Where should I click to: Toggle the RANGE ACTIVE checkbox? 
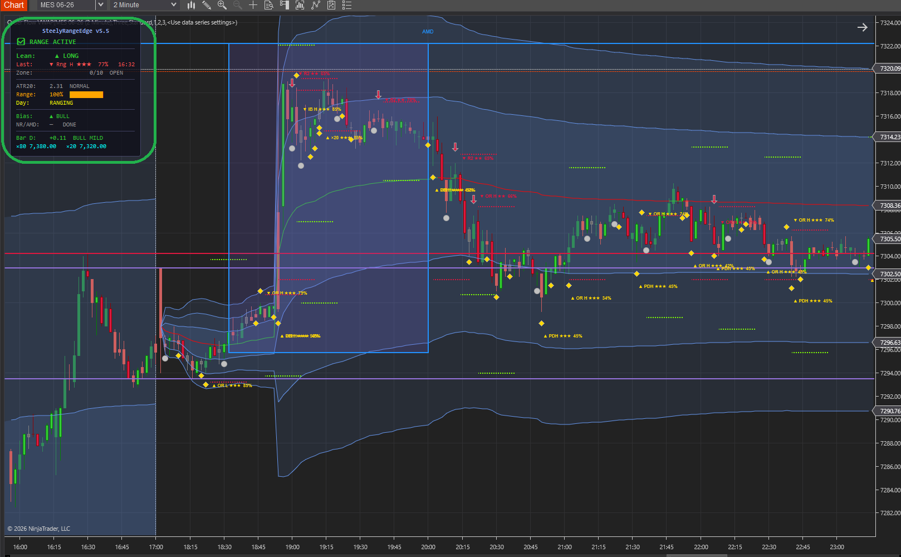(x=21, y=42)
